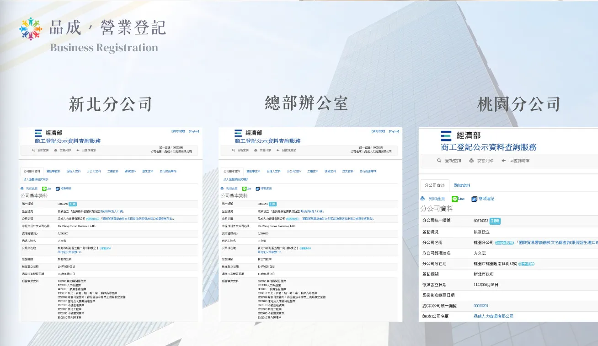Click the 網站導覽 link in the 新北分公司 screenshot

(x=178, y=131)
